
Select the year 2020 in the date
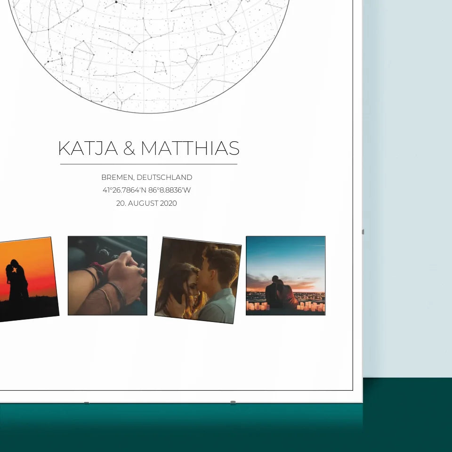(169, 203)
